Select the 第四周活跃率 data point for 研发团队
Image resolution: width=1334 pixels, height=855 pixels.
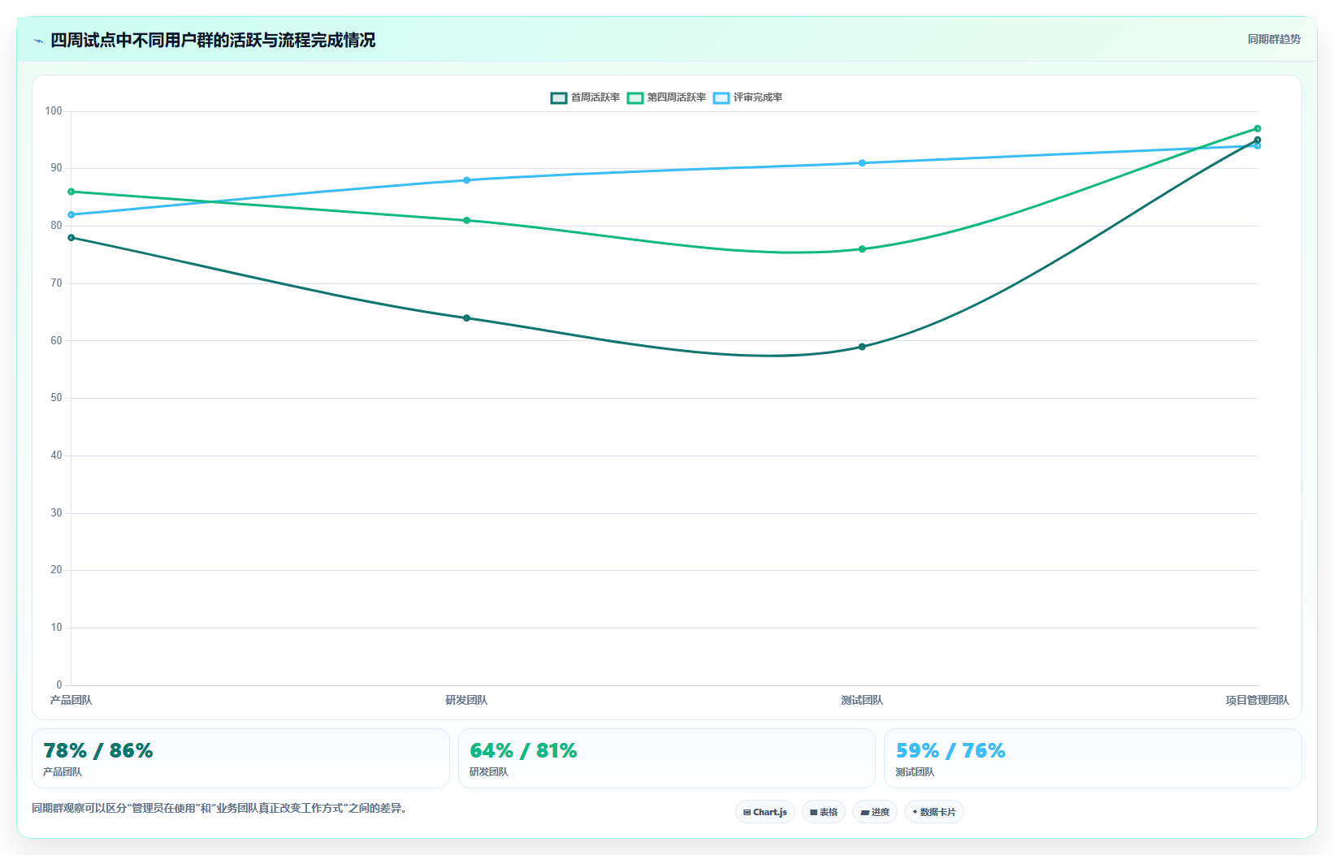pos(466,221)
